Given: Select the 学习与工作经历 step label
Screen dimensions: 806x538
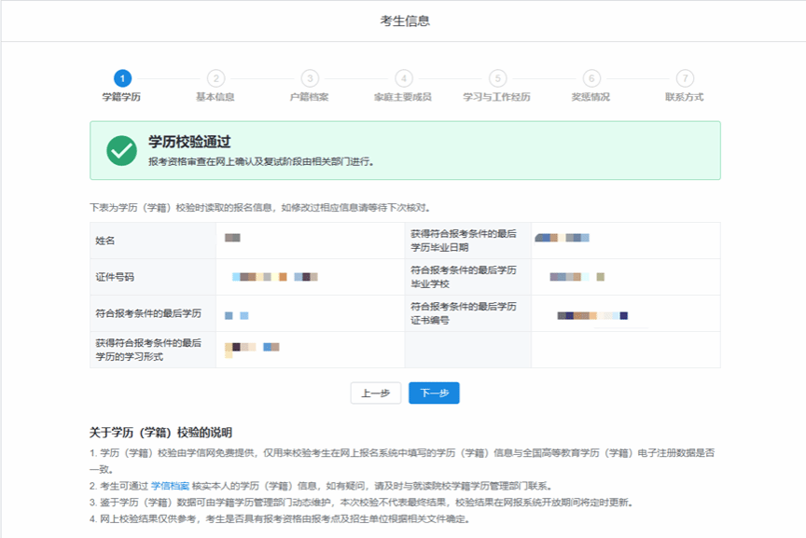Looking at the screenshot, I should pos(497,97).
